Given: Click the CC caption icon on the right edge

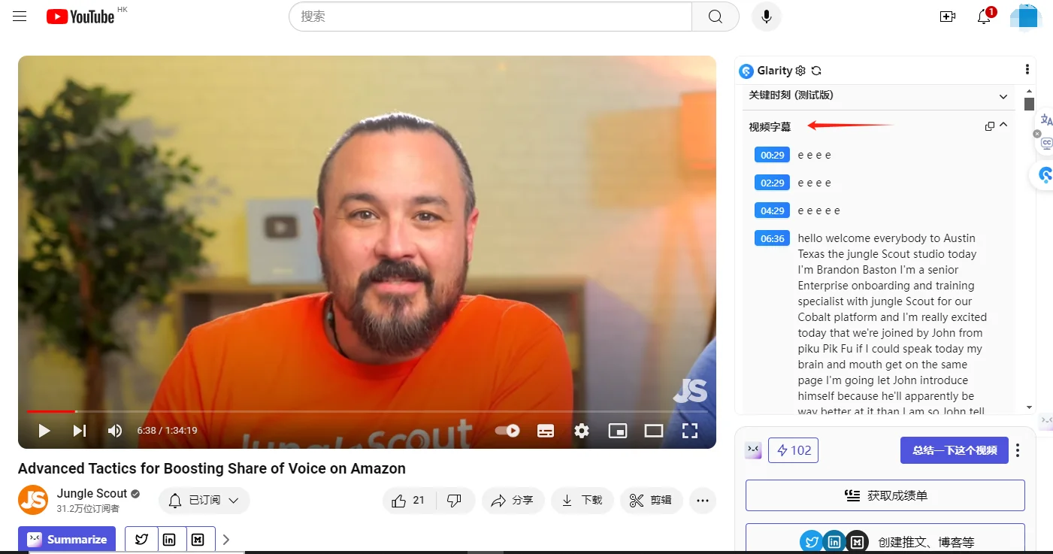Looking at the screenshot, I should [x=1045, y=143].
